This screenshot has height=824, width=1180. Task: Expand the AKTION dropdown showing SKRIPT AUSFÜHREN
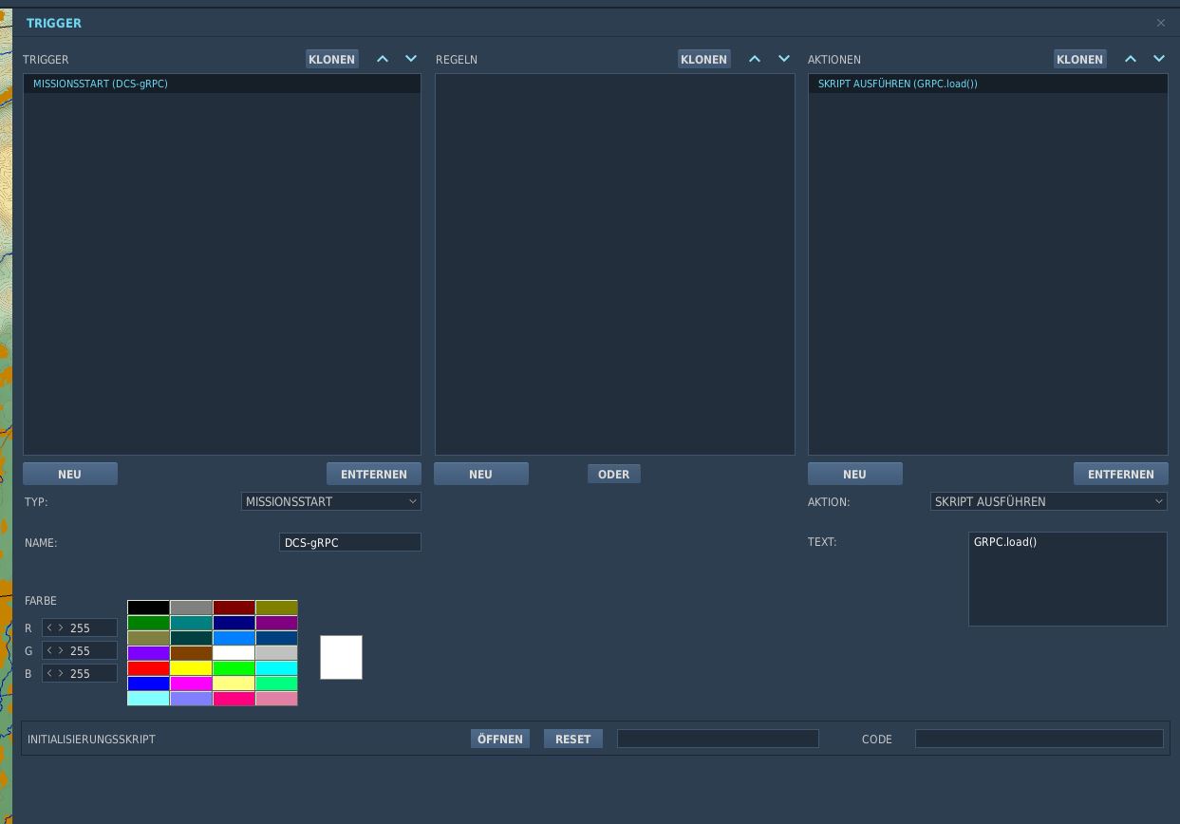tap(1048, 501)
